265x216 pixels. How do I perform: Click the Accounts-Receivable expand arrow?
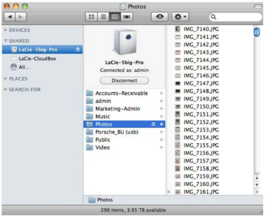pos(162,93)
